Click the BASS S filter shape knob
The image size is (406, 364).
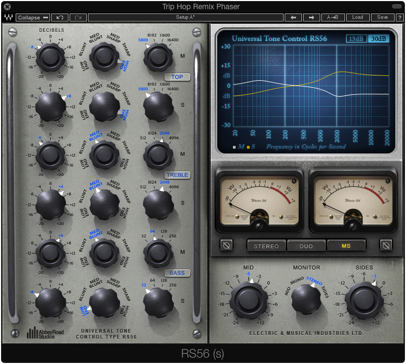coord(105,302)
